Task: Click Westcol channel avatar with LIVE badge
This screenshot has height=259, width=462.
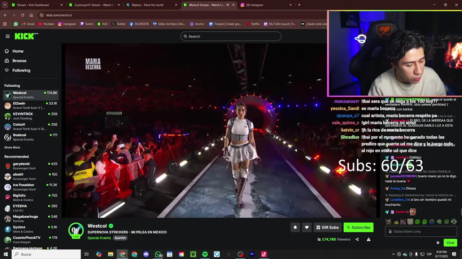Action: (76, 231)
